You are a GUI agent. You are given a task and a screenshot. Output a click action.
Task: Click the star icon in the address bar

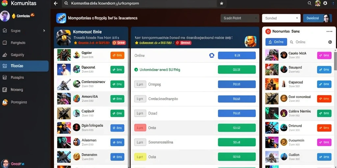pyautogui.click(x=221, y=3)
